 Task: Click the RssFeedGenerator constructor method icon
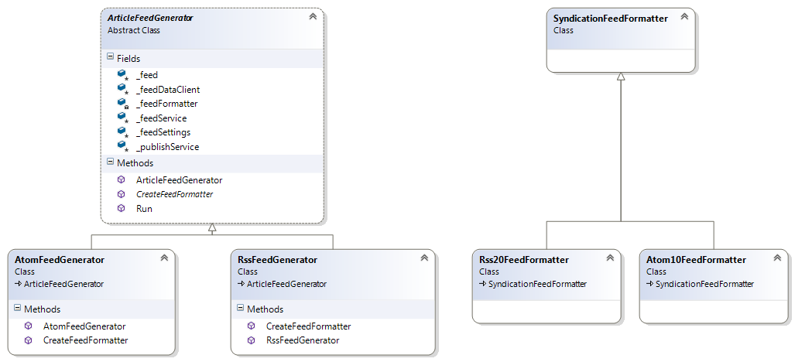[251, 340]
